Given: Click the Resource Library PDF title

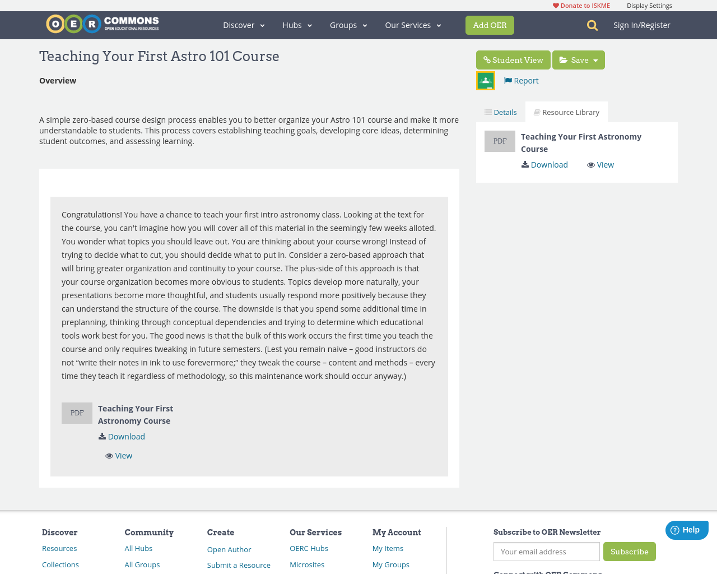Looking at the screenshot, I should (581, 143).
